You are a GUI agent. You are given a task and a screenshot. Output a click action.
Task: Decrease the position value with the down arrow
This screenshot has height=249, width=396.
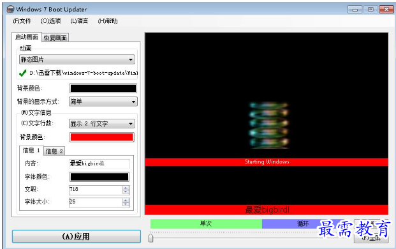click(126, 192)
